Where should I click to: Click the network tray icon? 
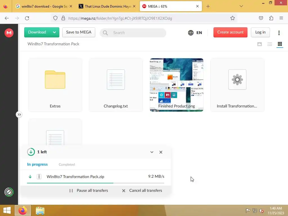tap(255, 211)
